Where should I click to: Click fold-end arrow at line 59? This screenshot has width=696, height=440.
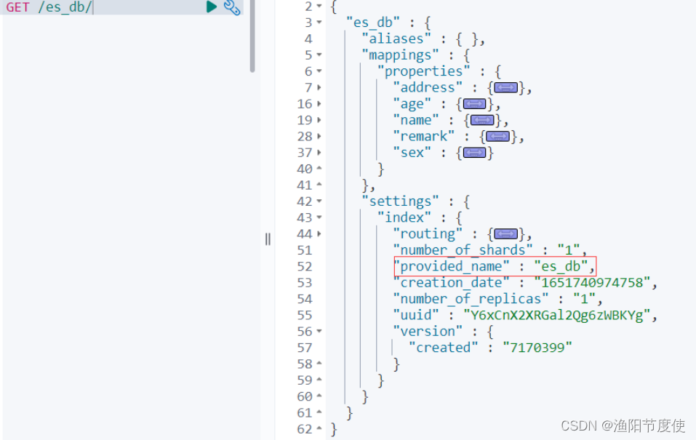coord(319,380)
